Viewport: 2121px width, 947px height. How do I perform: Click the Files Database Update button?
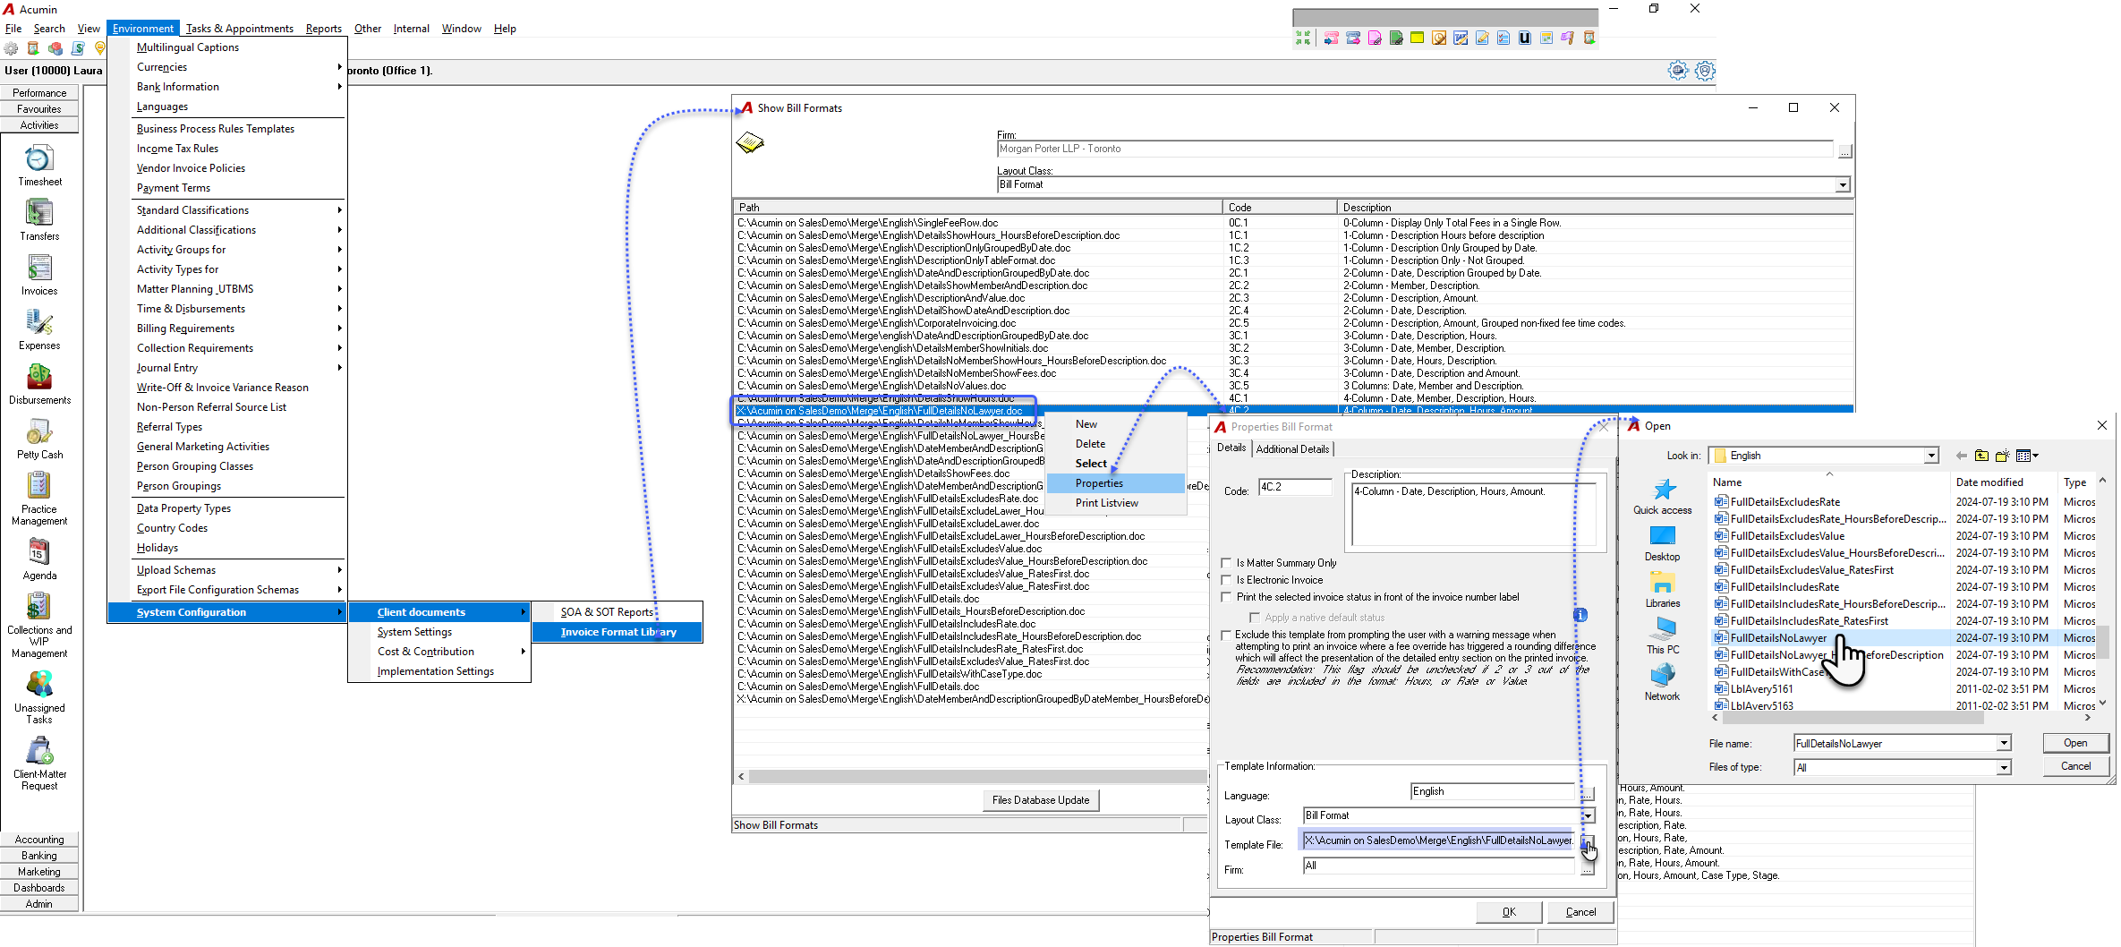coord(1041,800)
